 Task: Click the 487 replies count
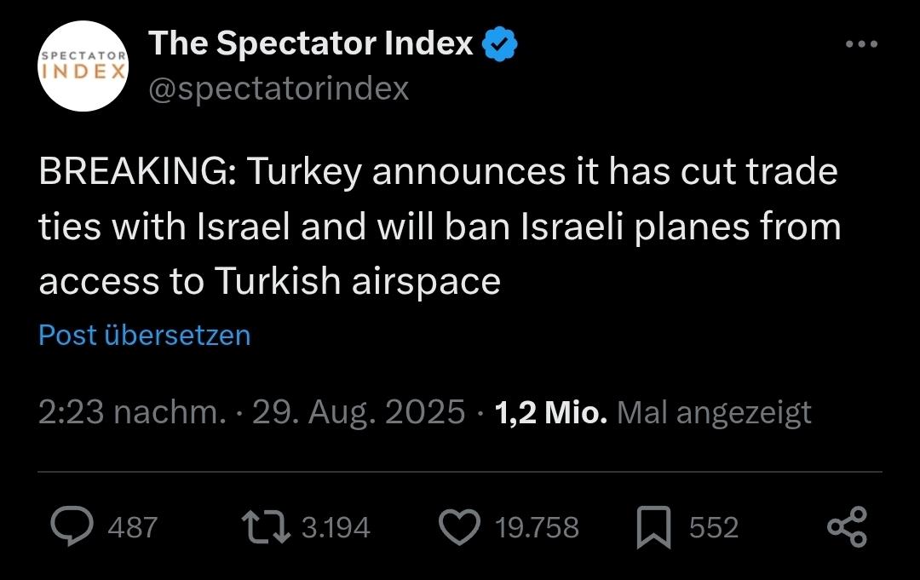point(133,528)
